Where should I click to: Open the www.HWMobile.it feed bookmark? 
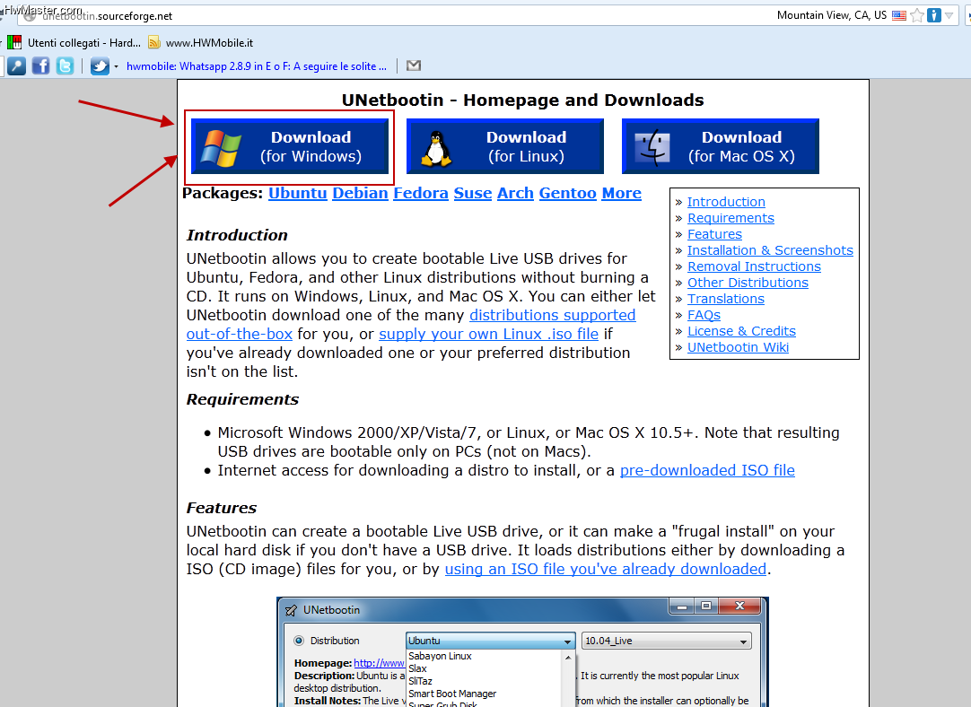(201, 43)
